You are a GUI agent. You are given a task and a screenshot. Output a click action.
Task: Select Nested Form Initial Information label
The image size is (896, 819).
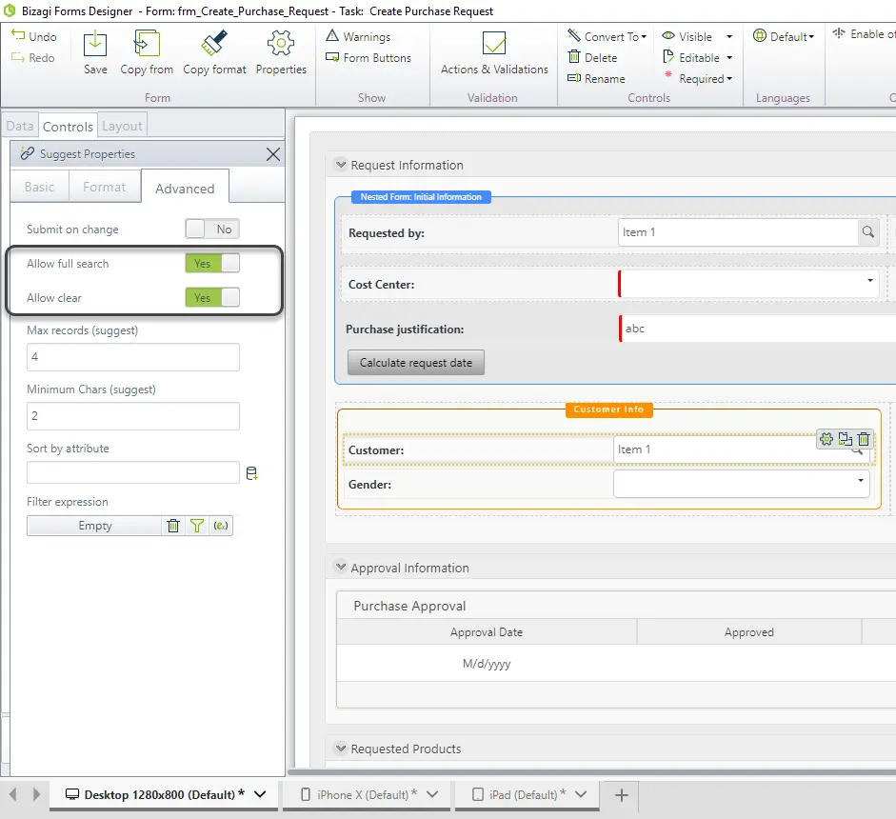[x=421, y=196]
